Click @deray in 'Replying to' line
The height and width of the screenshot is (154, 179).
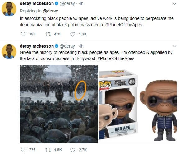click(50, 11)
